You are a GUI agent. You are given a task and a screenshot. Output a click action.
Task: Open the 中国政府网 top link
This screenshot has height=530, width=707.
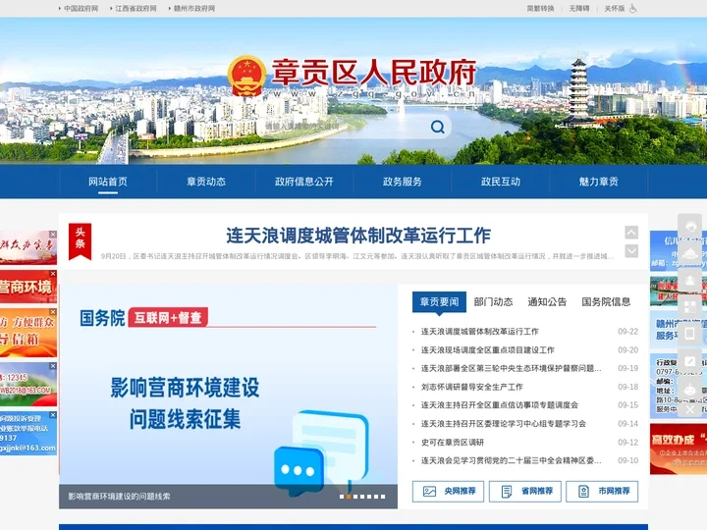(81, 9)
